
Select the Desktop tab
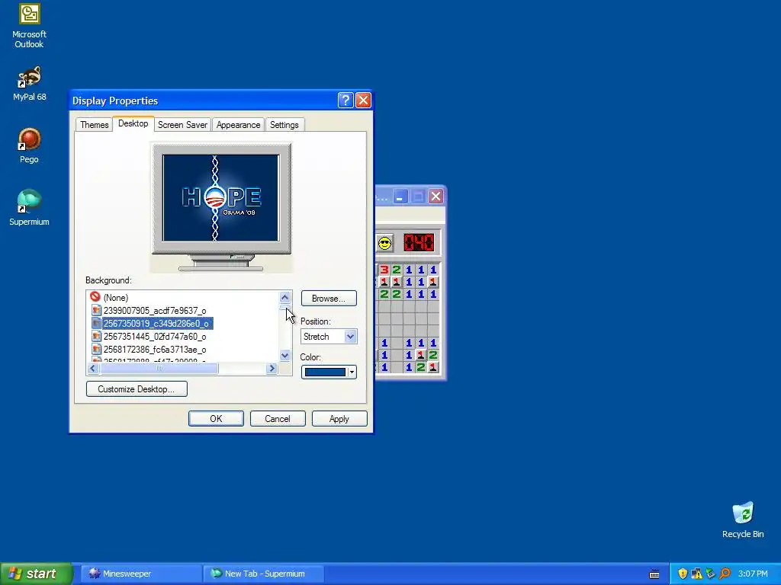(x=133, y=123)
